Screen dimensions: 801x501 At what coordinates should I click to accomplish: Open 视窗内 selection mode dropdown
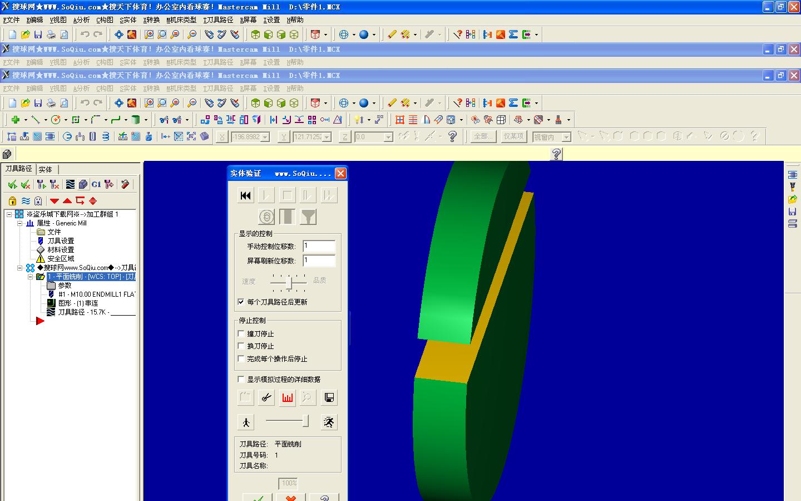[x=566, y=137]
